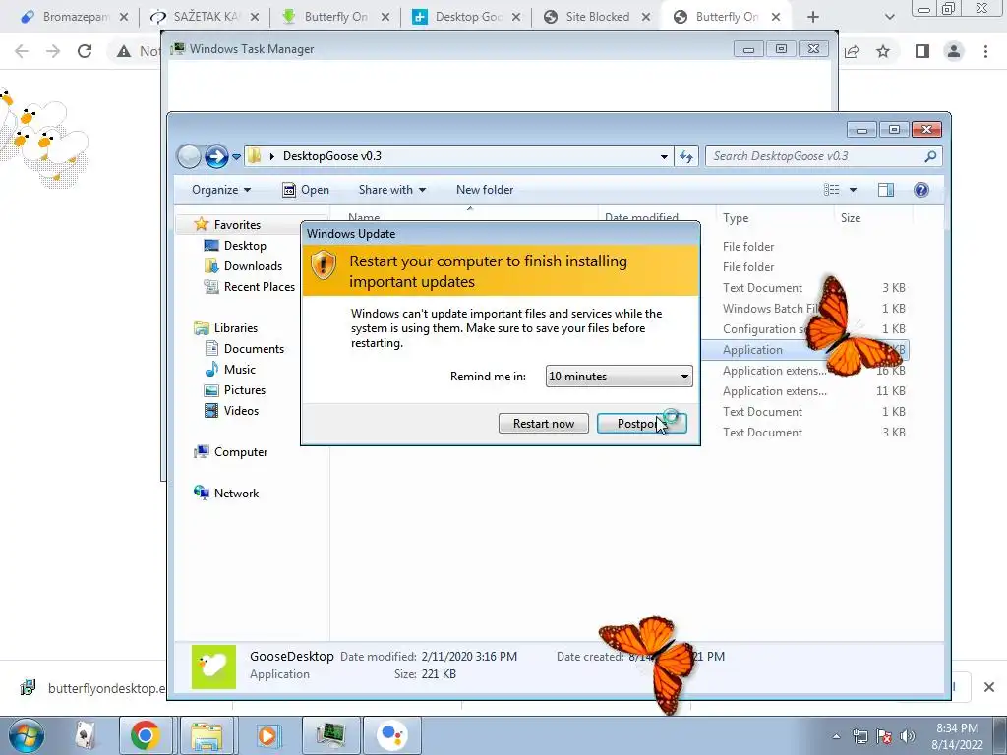This screenshot has height=755, width=1007.
Task: Click the Restart now button
Action: (543, 423)
